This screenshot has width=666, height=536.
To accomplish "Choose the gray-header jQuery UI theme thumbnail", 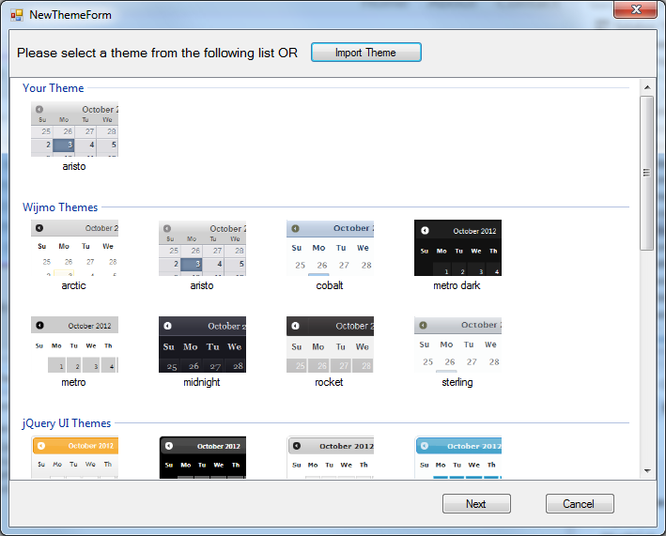I will pyautogui.click(x=330, y=458).
